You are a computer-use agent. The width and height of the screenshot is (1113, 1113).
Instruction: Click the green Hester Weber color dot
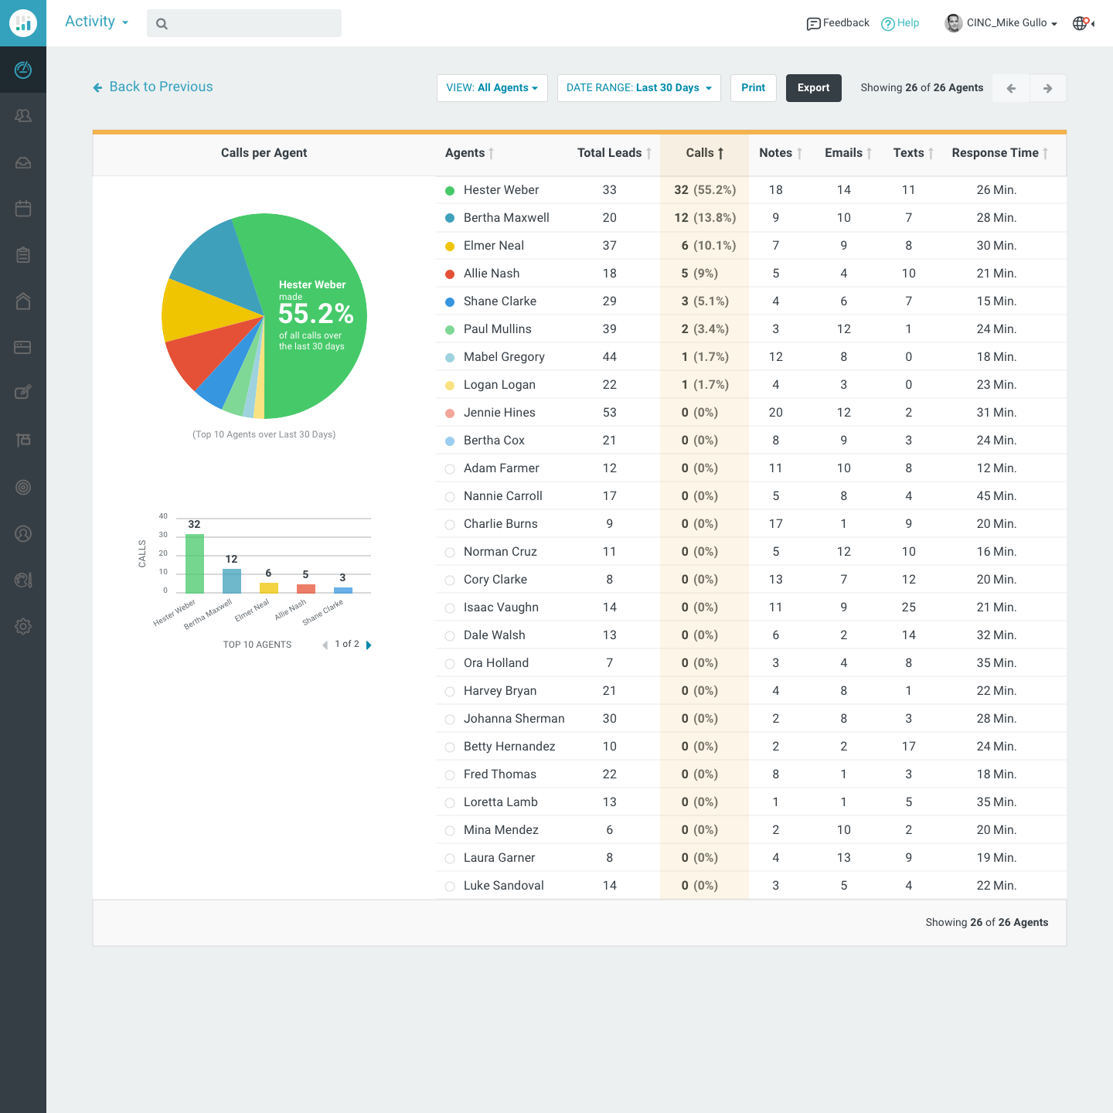pyautogui.click(x=450, y=191)
